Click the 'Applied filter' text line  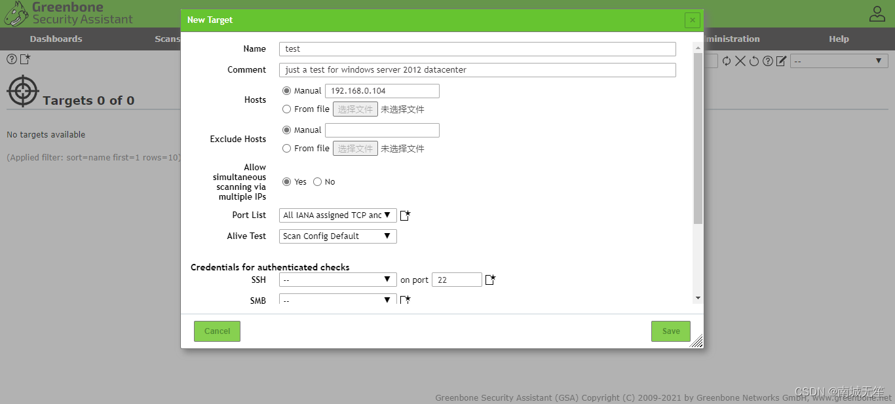coord(93,158)
